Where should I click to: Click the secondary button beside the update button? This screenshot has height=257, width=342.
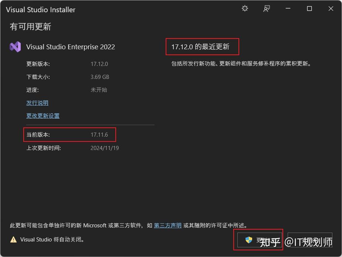pos(310,240)
